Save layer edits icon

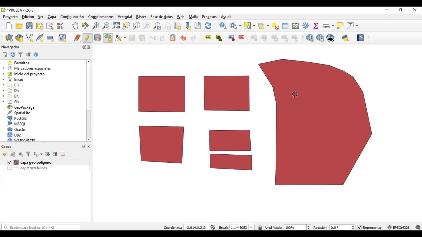click(98, 38)
